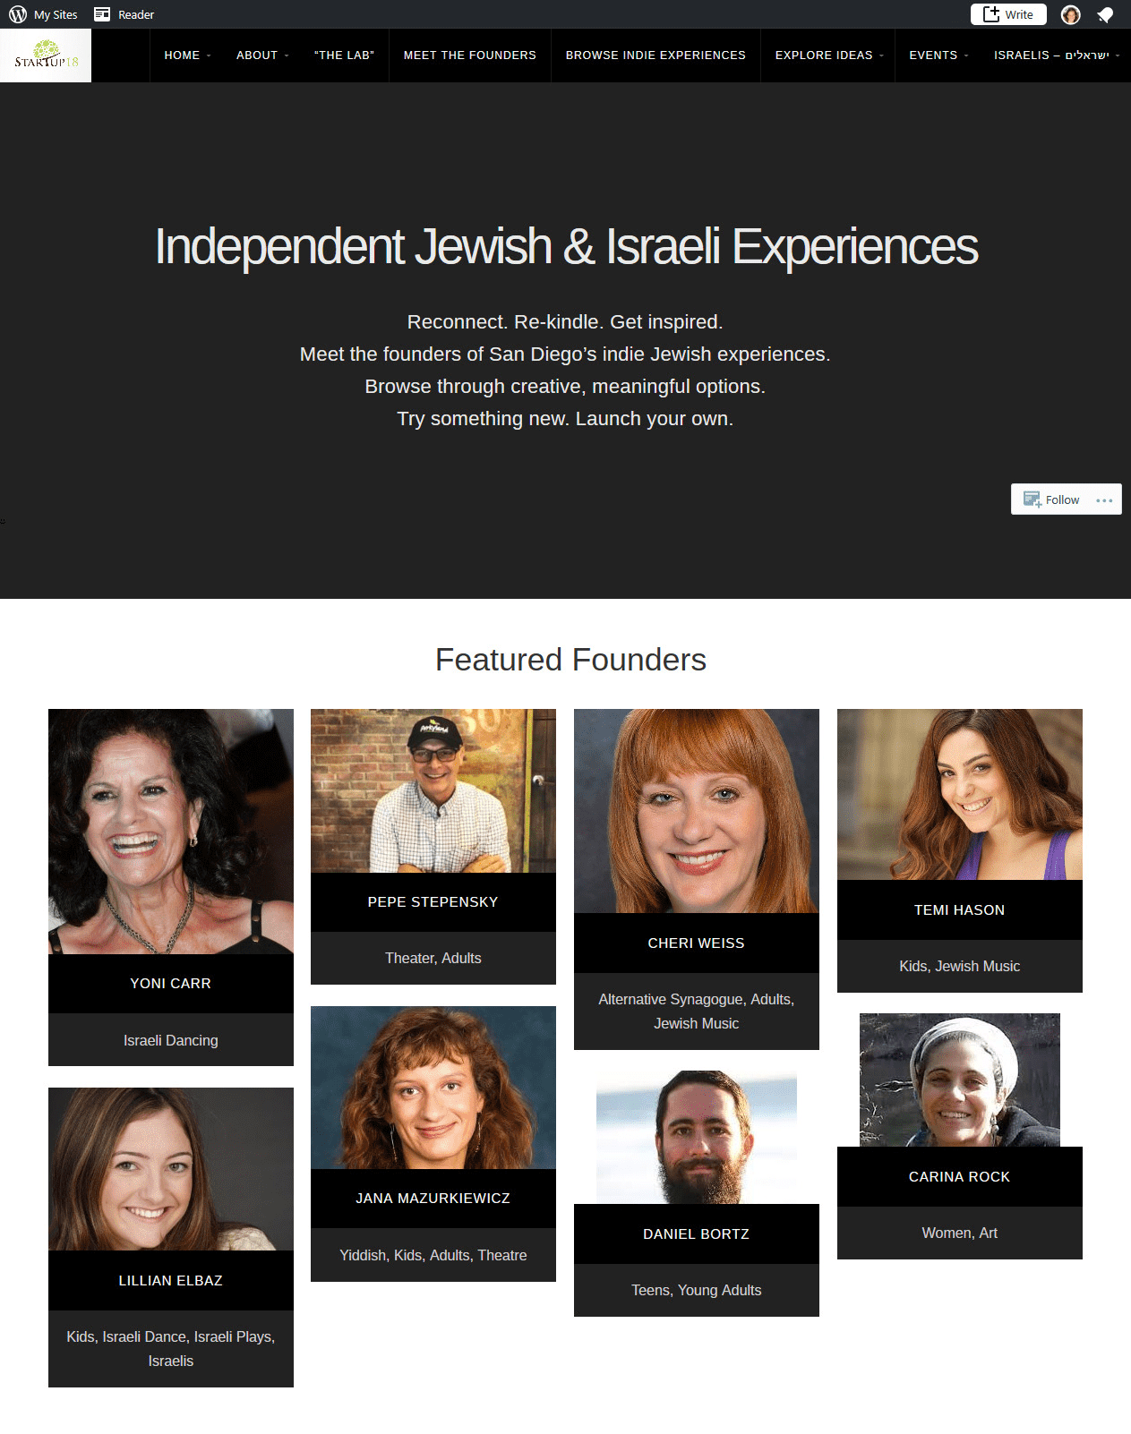Open Yoni Carr founder photo
The height and width of the screenshot is (1434, 1131).
(x=171, y=832)
